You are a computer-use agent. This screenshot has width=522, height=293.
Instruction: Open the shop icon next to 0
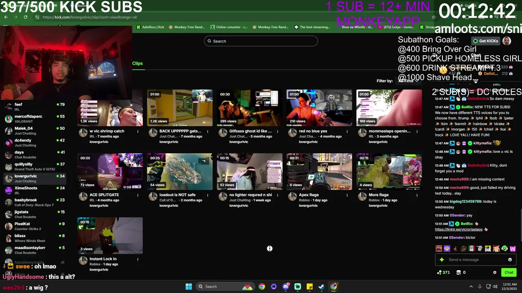tap(458, 272)
